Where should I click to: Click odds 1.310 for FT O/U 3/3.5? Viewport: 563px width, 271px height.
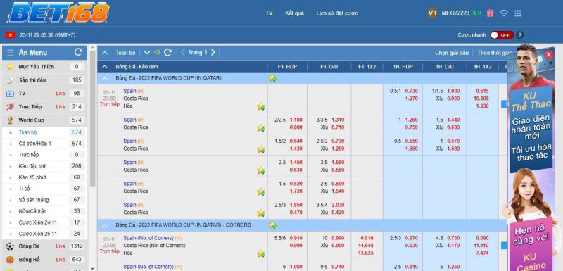(338, 120)
